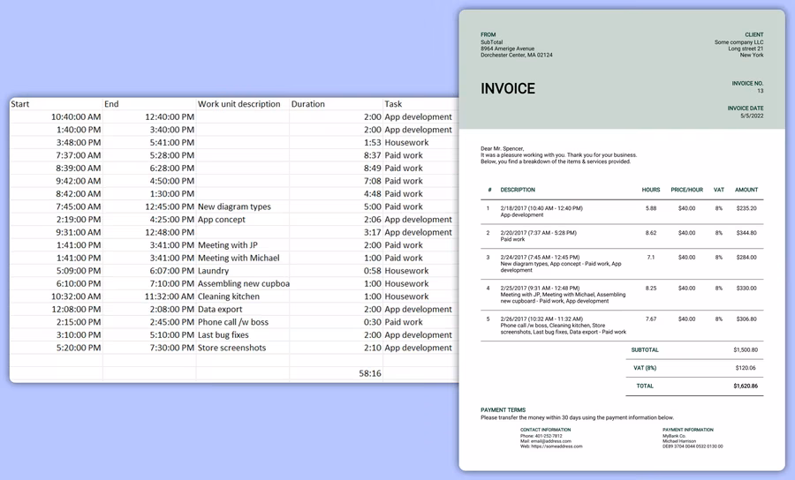
Task: Click the 3:17 duration cell
Action: (337, 232)
